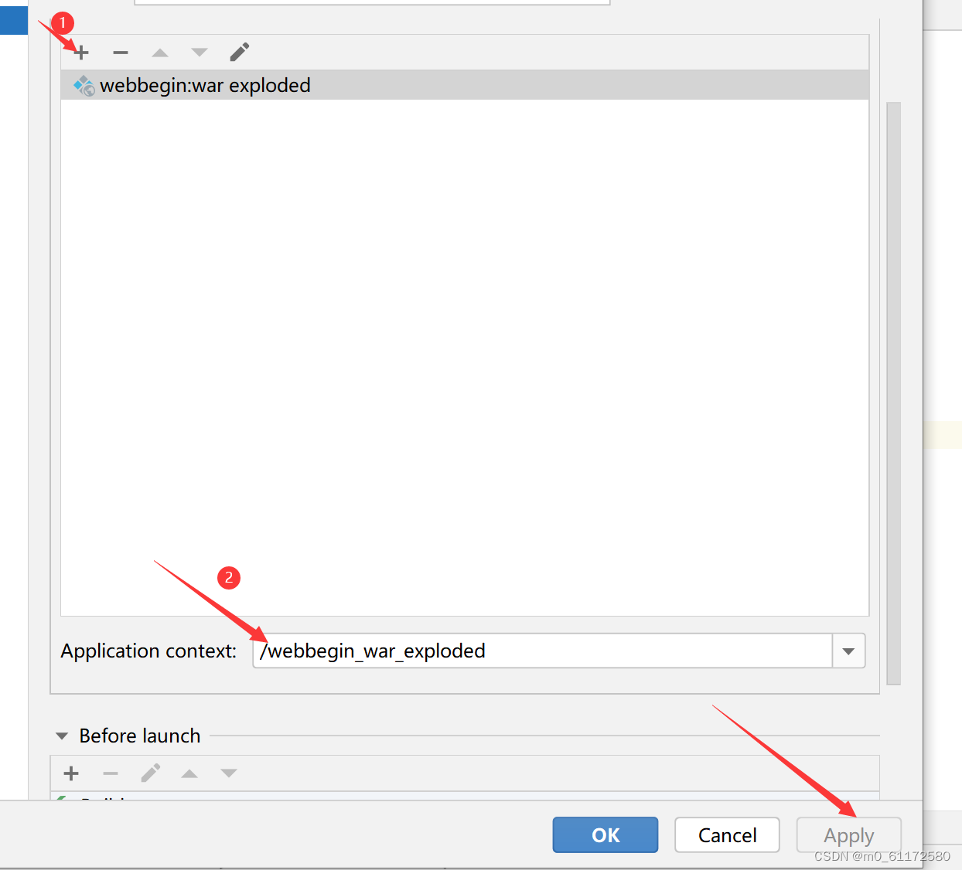Click the move-down arrow in the deployment toolbar
The width and height of the screenshot is (962, 870).
coord(199,52)
